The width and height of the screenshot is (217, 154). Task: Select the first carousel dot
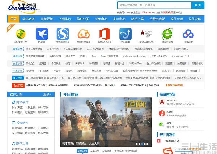pyautogui.click(x=137, y=144)
